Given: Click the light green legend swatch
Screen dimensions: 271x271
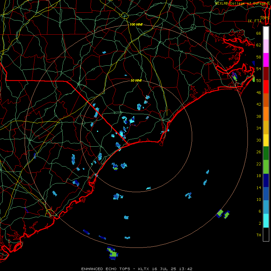Looking at the screenshot, I should (x=266, y=167).
